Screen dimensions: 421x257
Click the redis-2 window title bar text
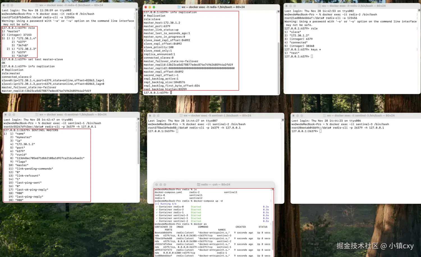tap(354, 6)
